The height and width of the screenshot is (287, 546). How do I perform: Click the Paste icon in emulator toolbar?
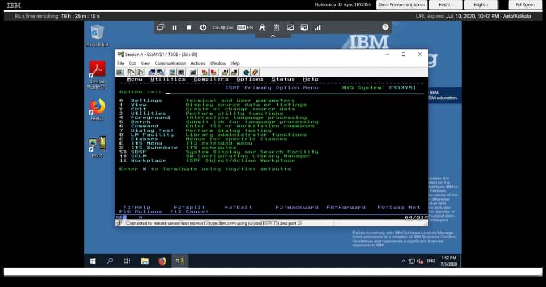[x=140, y=72]
